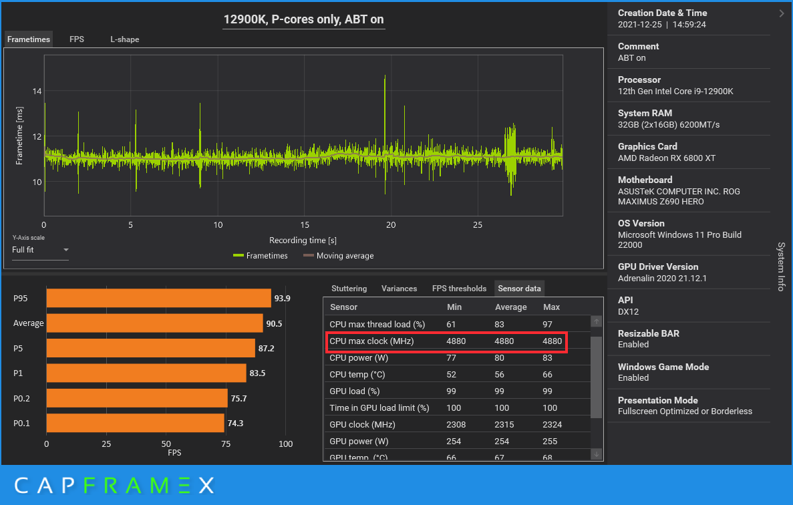Click the sensor table scrollbar thumb

tap(597, 377)
